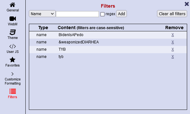Remove the lowercase tyb filter
Viewport: 190px width, 114px height.
173,57
